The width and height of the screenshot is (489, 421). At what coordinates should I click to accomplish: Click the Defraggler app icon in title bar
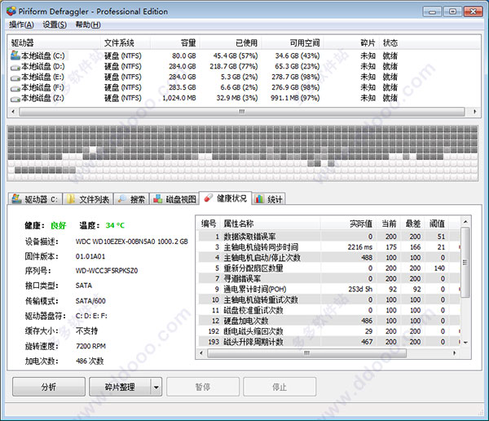(x=11, y=11)
